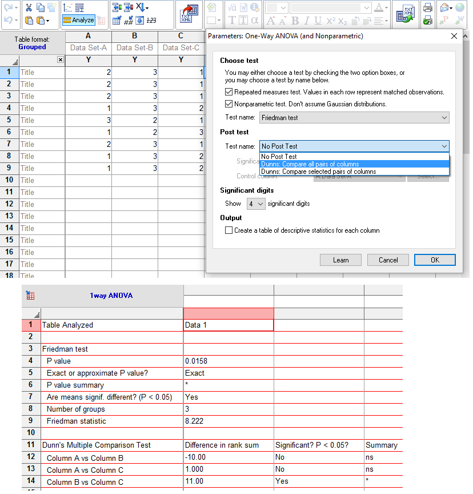This screenshot has height=494, width=473.
Task: Click the X delete button on row-title column
Action: [x=61, y=60]
